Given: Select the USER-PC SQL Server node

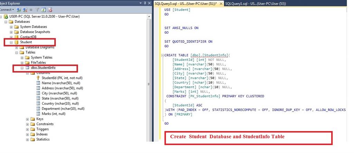Looking at the screenshot, I should coord(44,17).
